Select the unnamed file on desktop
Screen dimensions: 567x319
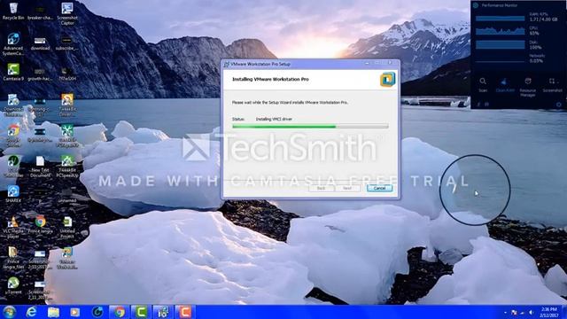click(x=67, y=196)
